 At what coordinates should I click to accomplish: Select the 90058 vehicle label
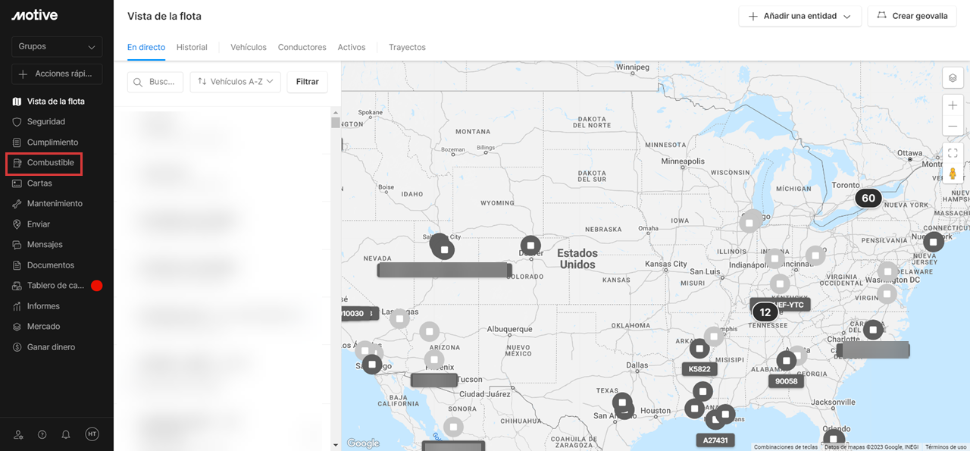(787, 381)
